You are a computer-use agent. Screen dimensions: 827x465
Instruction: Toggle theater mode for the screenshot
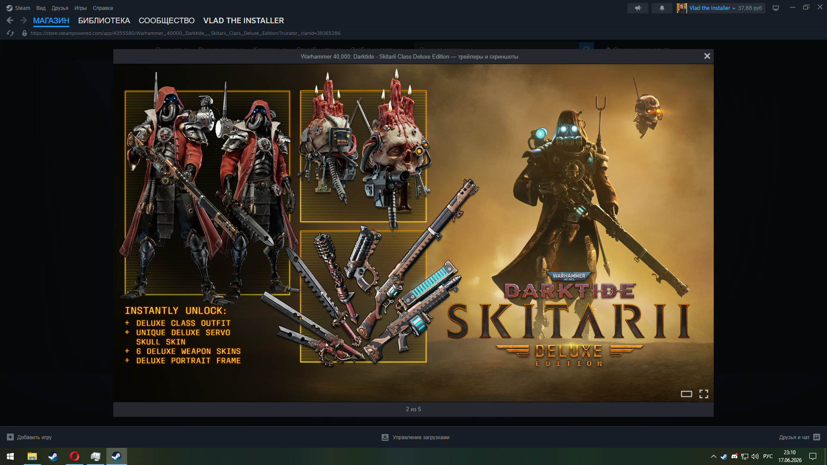coord(687,394)
